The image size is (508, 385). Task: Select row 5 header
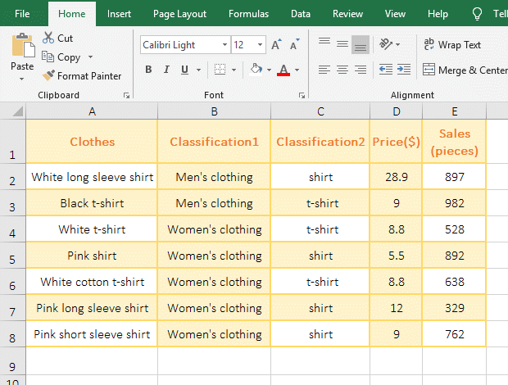point(12,255)
